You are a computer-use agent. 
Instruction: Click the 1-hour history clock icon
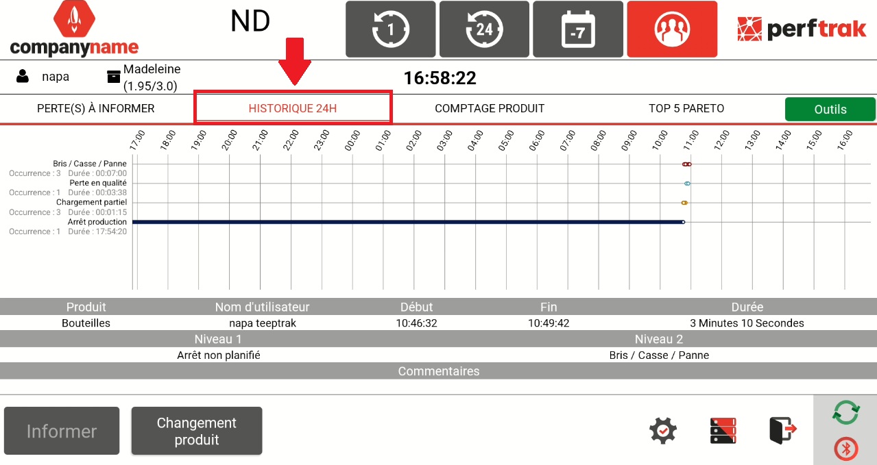coord(390,29)
